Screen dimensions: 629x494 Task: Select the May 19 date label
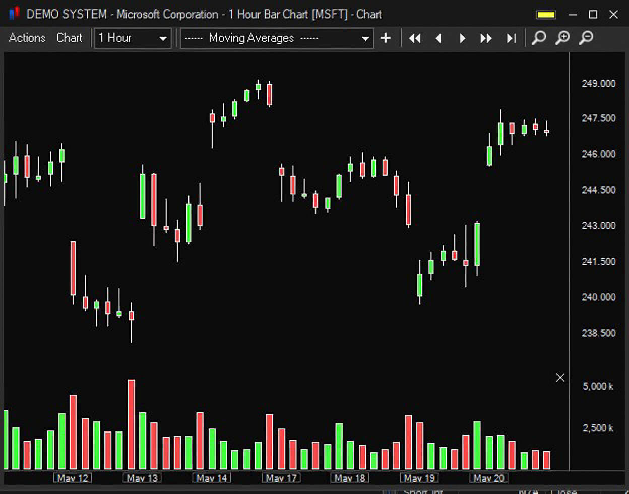click(419, 478)
